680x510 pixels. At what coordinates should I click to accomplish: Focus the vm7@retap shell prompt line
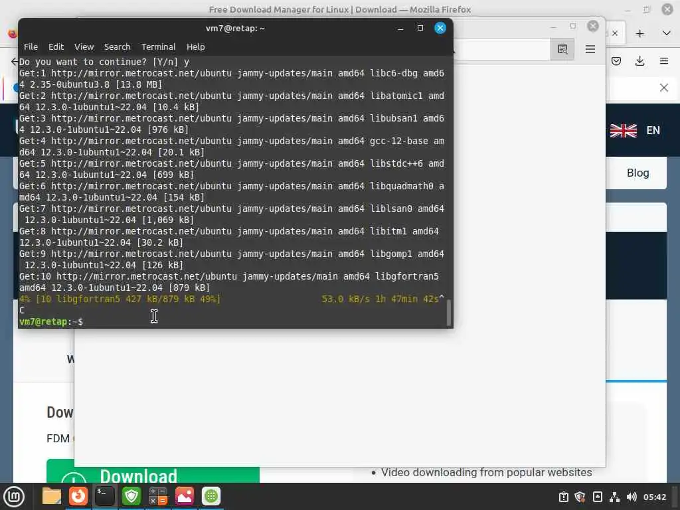pyautogui.click(x=51, y=322)
